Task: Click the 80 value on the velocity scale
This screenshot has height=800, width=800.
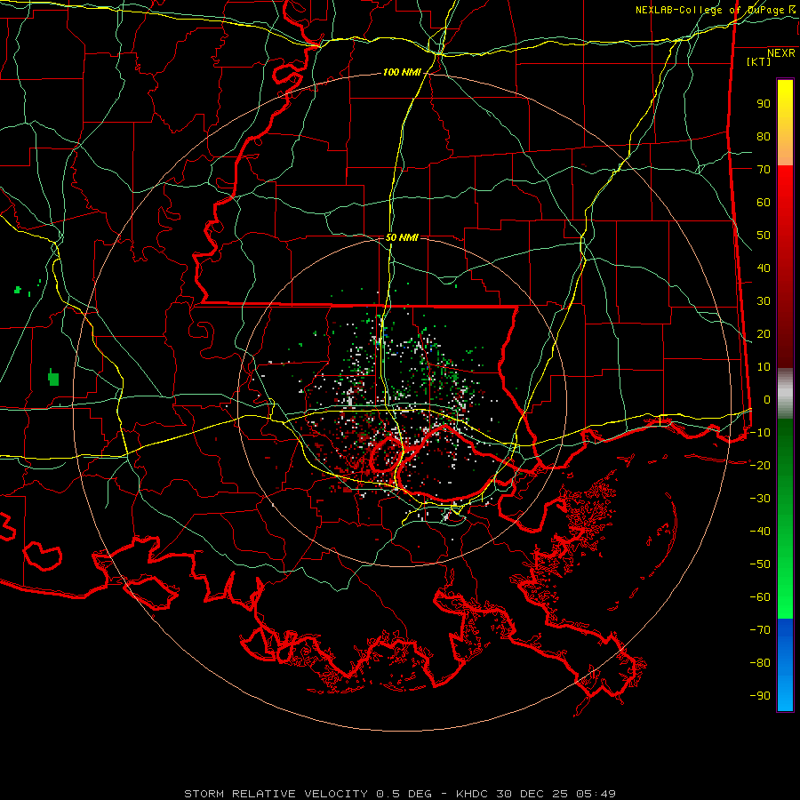Action: (x=764, y=137)
